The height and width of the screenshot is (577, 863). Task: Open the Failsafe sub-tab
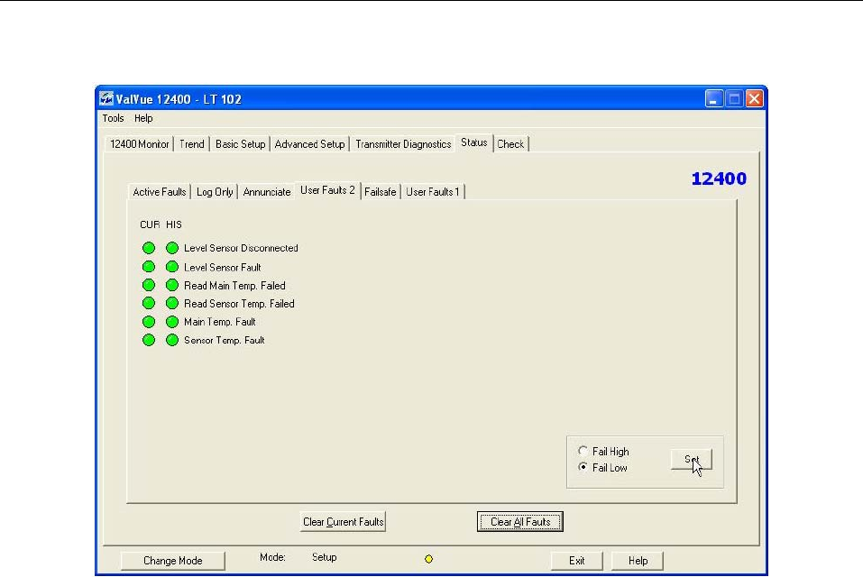(381, 192)
